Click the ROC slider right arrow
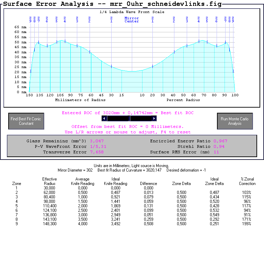Image resolution: width=264 pixels, height=263 pixels. [154, 119]
